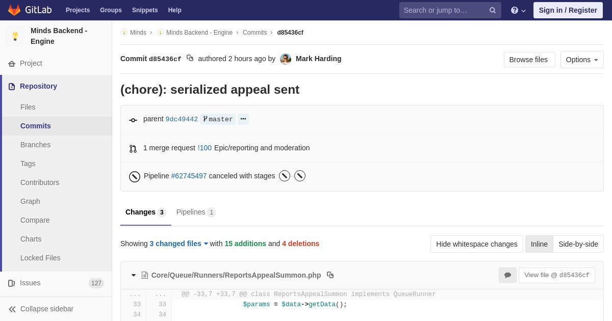This screenshot has height=321, width=612.
Task: Click the canceled pipeline status icon
Action: pyautogui.click(x=135, y=176)
